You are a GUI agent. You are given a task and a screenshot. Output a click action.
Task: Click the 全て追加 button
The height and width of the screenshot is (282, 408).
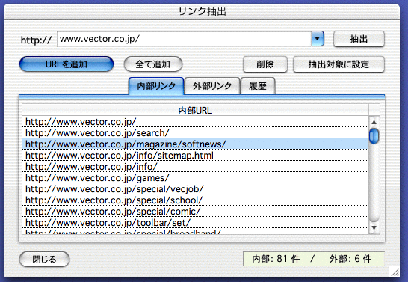[153, 64]
